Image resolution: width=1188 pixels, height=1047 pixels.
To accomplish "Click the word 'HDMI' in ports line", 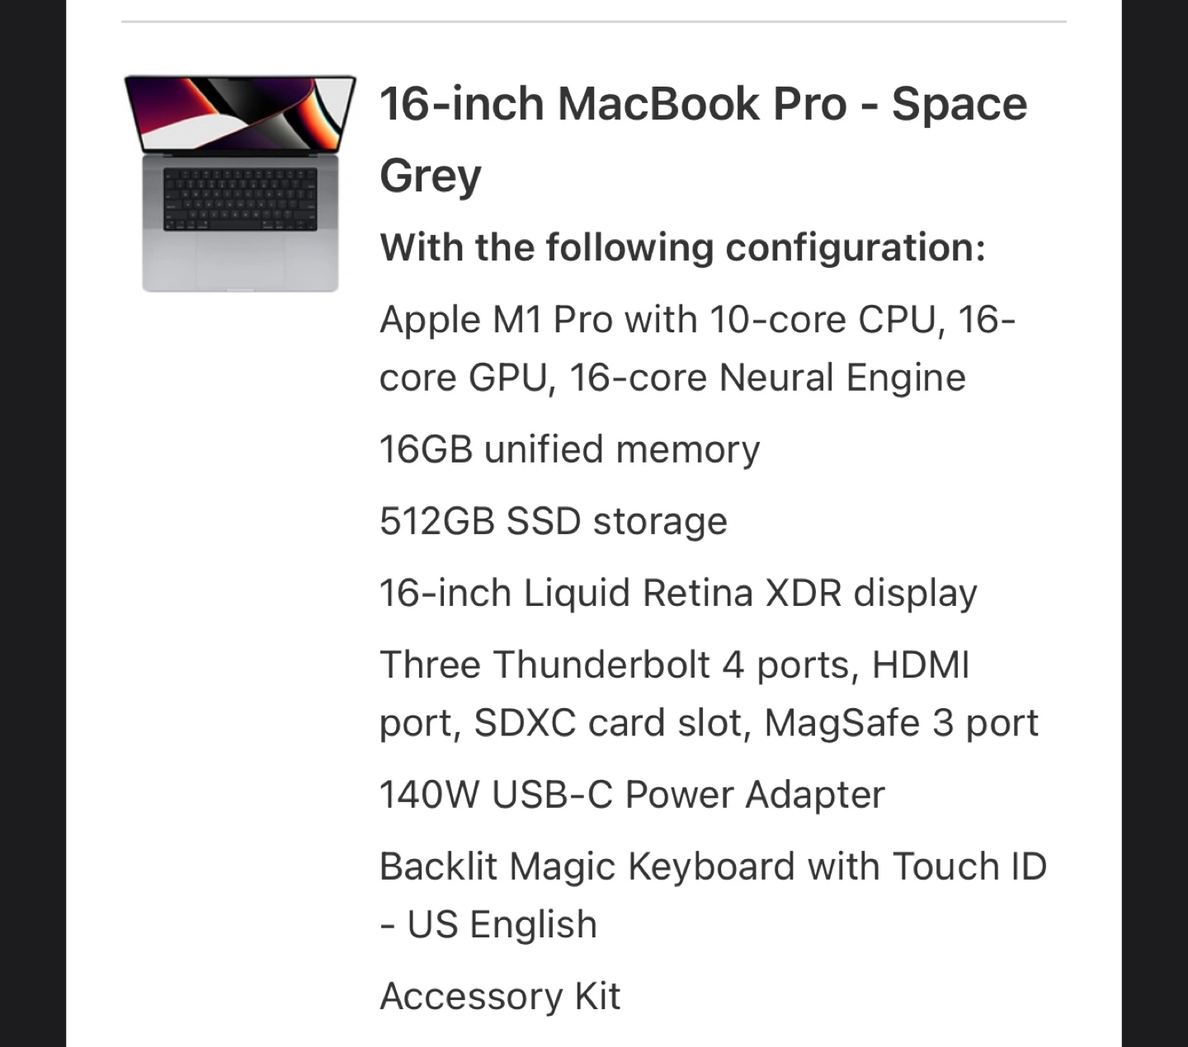I will (920, 664).
